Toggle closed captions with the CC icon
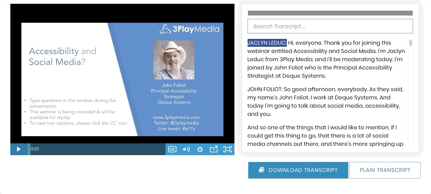The width and height of the screenshot is (431, 194). coord(172,149)
